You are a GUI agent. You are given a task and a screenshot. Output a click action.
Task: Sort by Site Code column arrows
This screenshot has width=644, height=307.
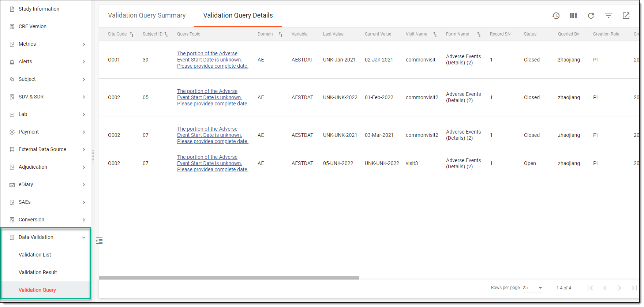click(132, 34)
